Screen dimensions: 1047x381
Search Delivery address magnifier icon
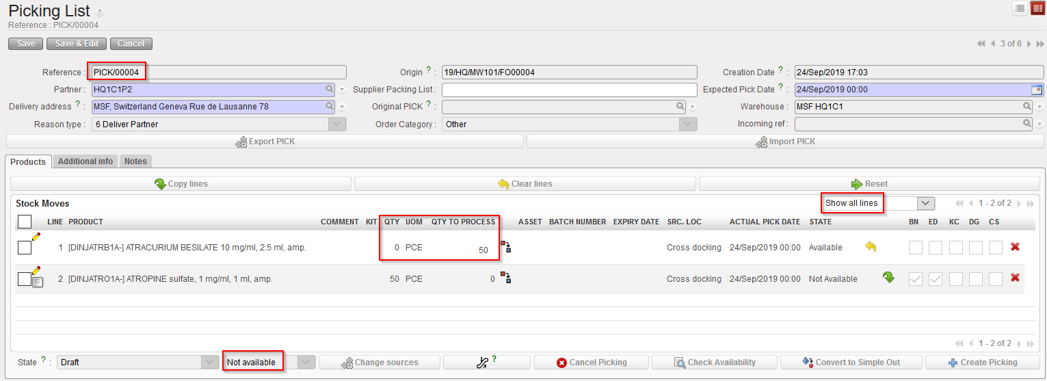pyautogui.click(x=330, y=107)
